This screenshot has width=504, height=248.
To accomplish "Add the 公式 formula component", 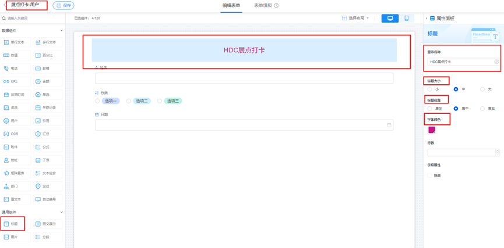I will [48, 147].
